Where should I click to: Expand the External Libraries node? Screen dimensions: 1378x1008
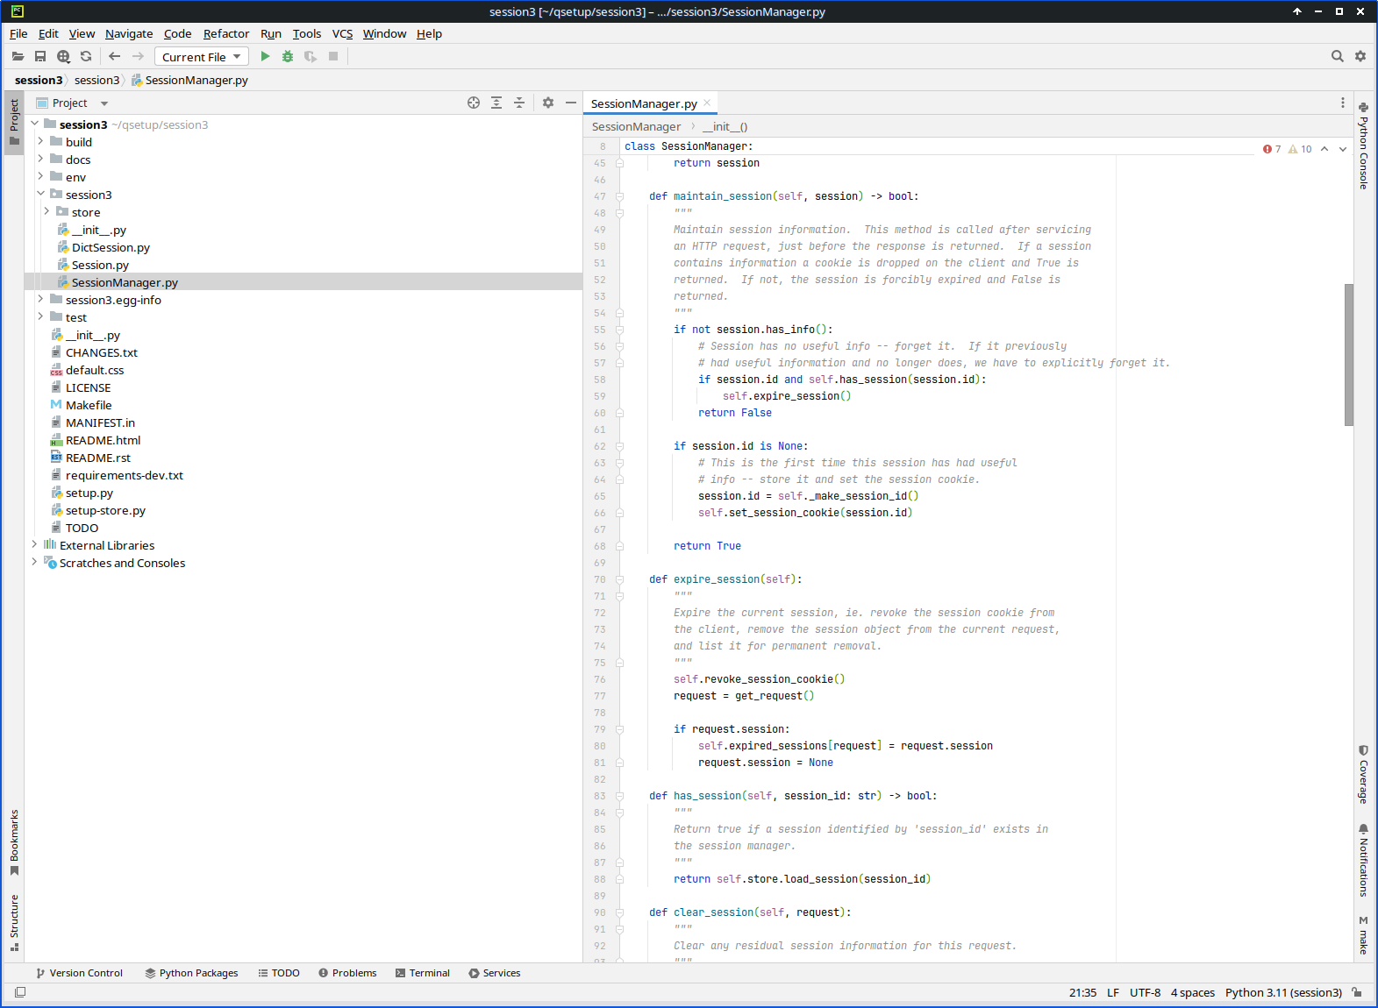[x=35, y=544]
